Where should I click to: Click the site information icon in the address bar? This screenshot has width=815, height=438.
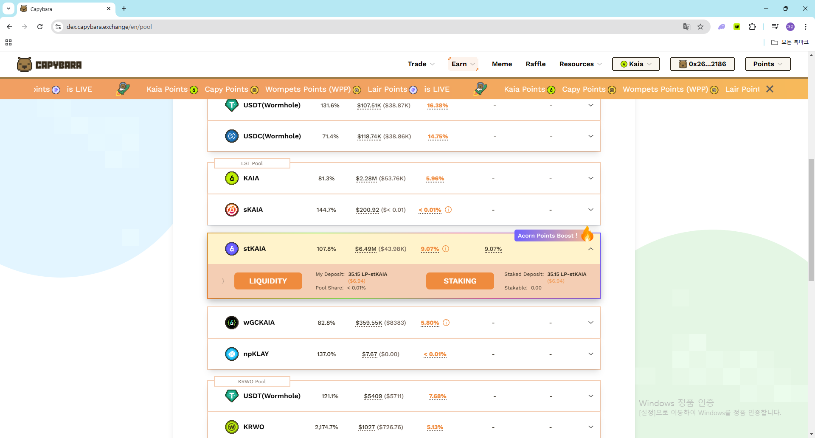point(58,27)
